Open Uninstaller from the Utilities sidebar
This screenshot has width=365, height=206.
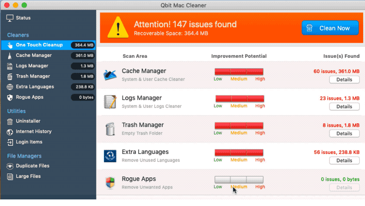[x=28, y=121]
